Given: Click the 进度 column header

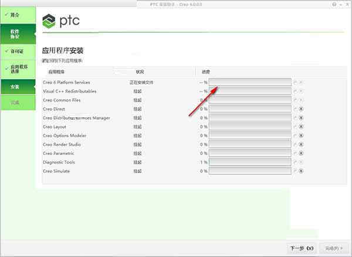Looking at the screenshot, I should tap(206, 72).
